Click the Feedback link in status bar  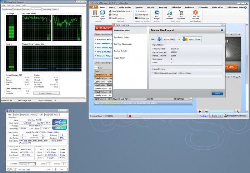pos(203,116)
